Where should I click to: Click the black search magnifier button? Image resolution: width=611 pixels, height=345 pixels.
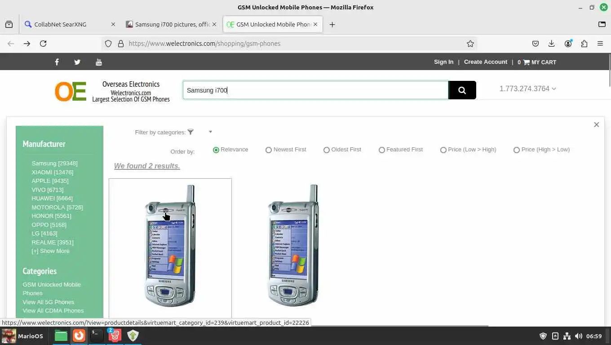(x=462, y=90)
